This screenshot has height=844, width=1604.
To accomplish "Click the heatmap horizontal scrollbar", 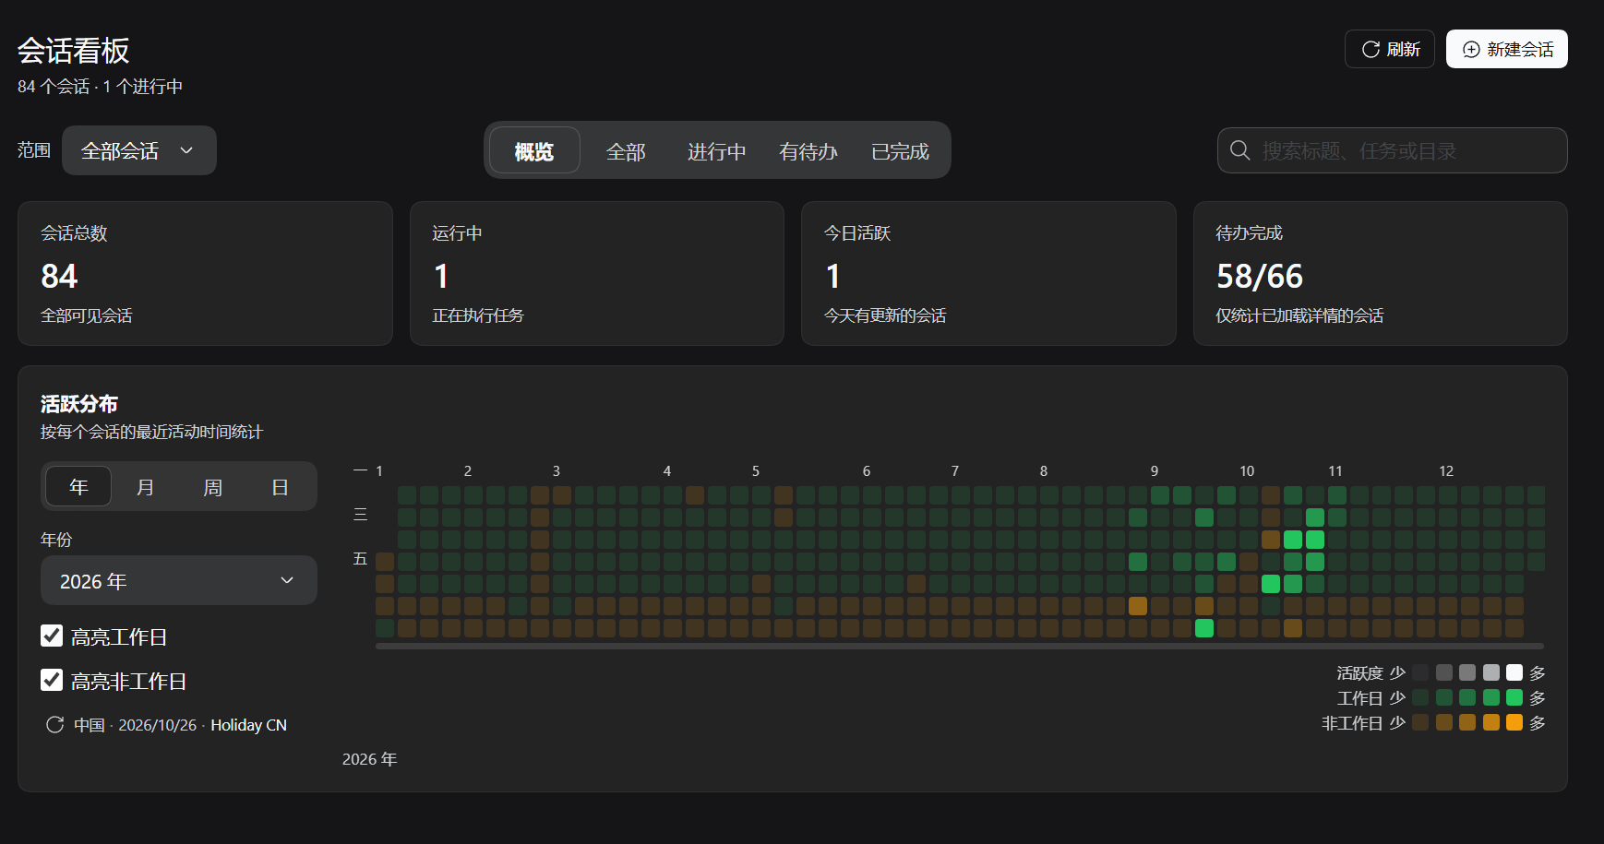I will tap(960, 646).
